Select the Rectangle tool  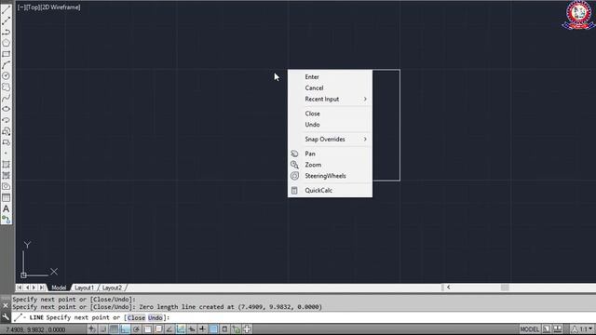tap(7, 54)
